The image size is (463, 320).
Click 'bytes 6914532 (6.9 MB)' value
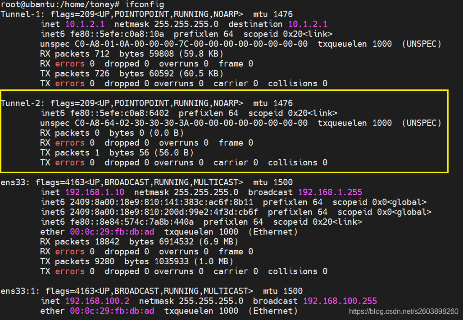(184, 242)
